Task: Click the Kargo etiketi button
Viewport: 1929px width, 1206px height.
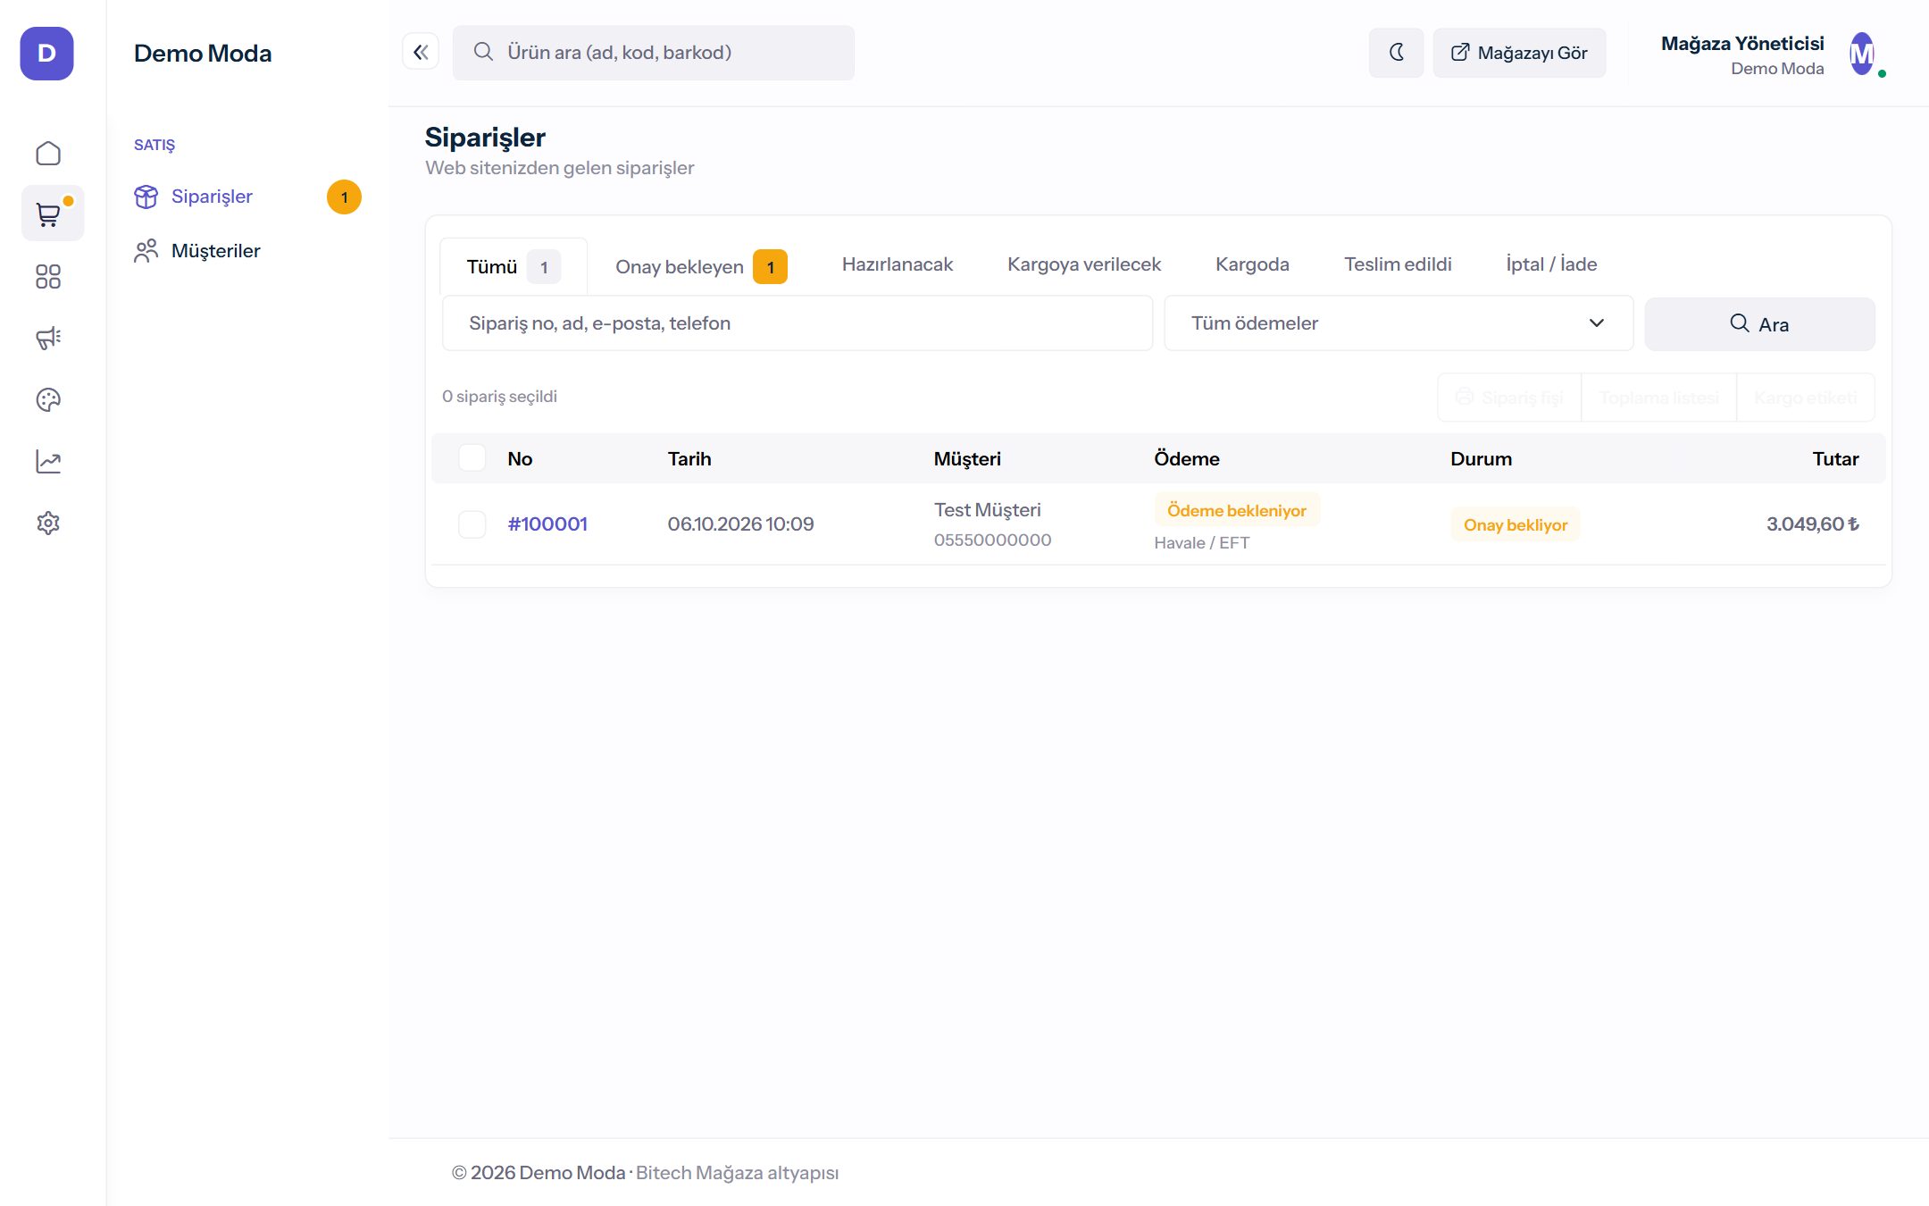Action: coord(1805,398)
